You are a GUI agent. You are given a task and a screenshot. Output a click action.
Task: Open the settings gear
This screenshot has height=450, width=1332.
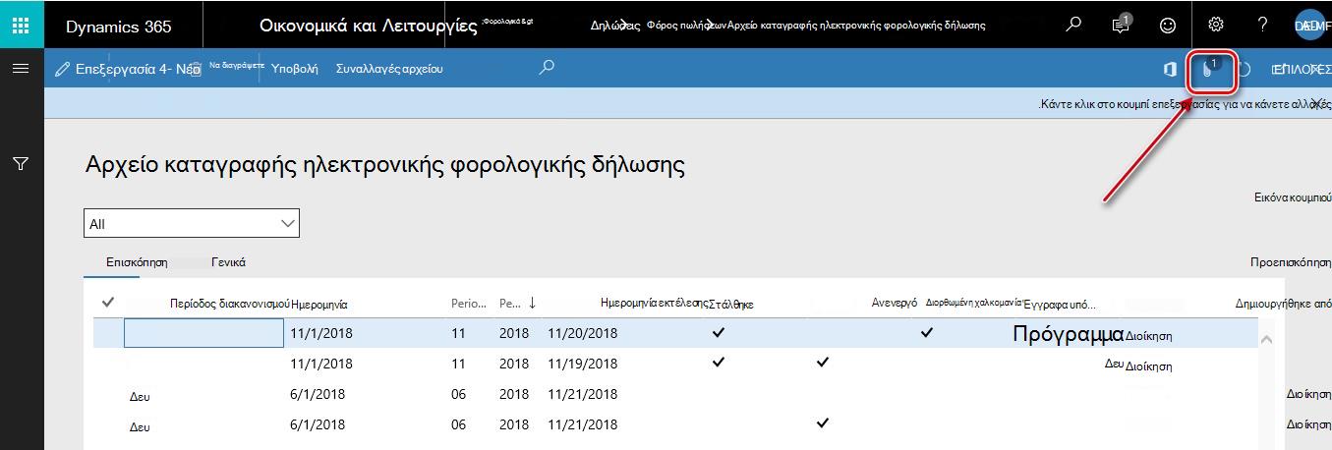tap(1216, 25)
